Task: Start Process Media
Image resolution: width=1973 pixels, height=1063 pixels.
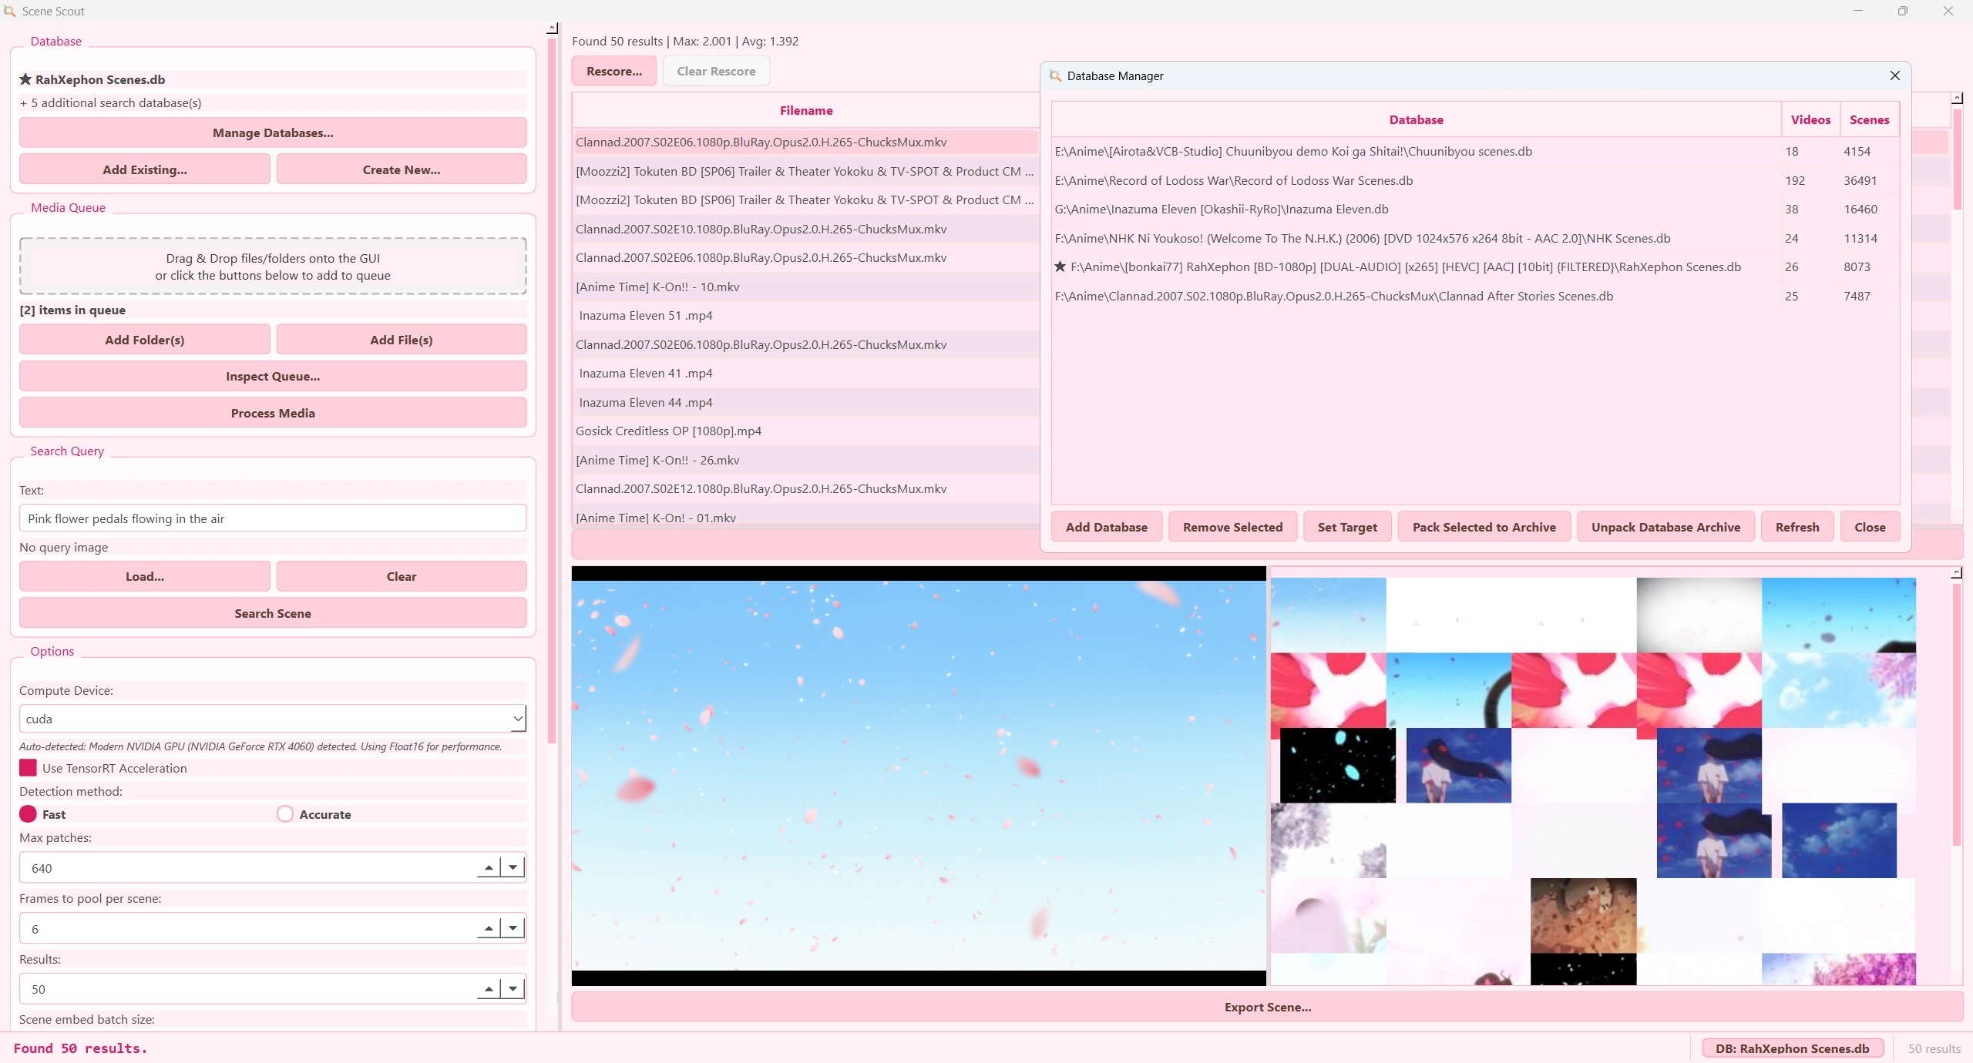Action: click(x=273, y=413)
